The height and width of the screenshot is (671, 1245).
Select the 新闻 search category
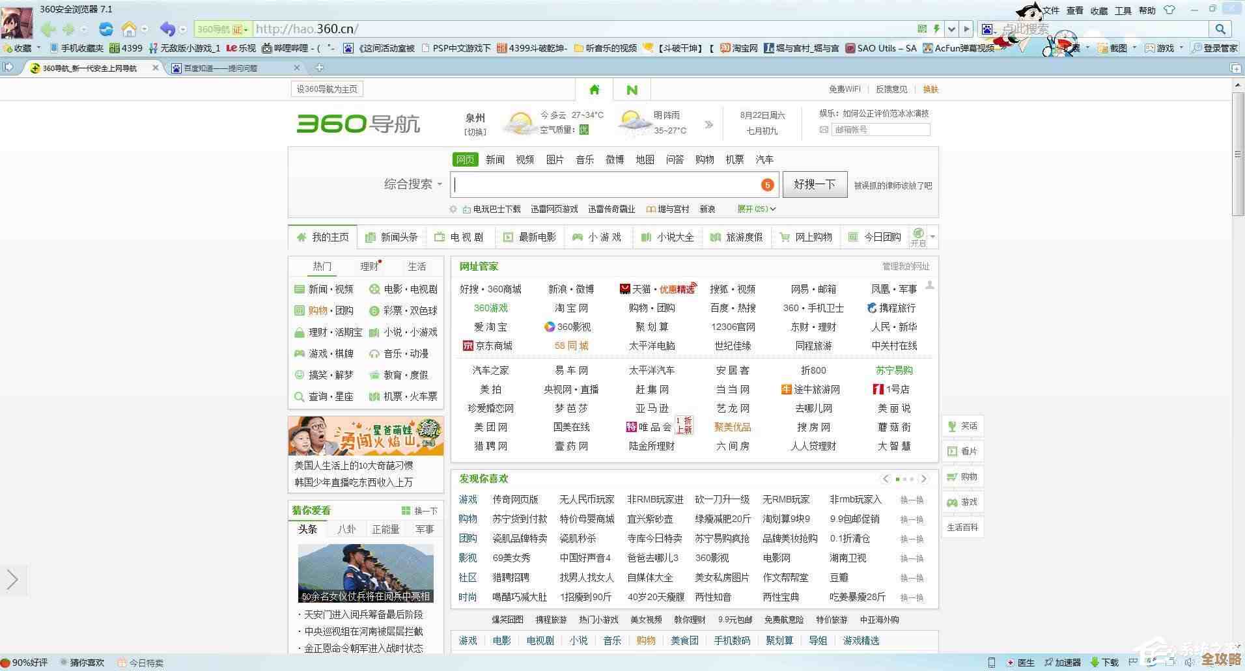[495, 159]
